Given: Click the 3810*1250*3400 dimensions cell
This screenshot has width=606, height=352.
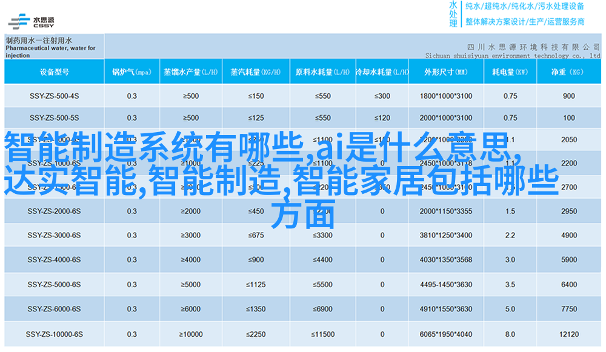Looking at the screenshot, I should 446,235.
